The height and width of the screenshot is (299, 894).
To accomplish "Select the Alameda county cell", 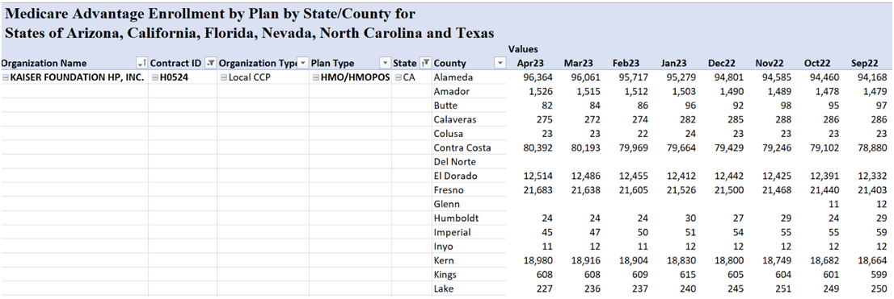I will [x=470, y=77].
